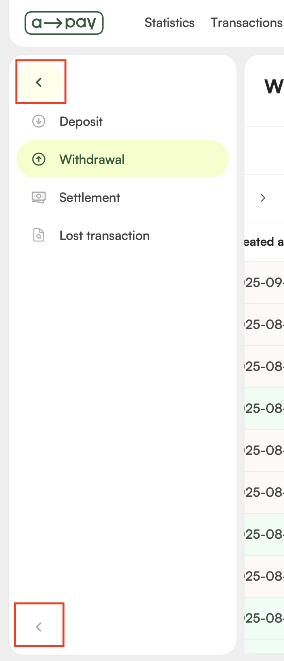The image size is (284, 661).
Task: Click the Withdrawal up-arrow circle icon
Action: pyautogui.click(x=39, y=160)
